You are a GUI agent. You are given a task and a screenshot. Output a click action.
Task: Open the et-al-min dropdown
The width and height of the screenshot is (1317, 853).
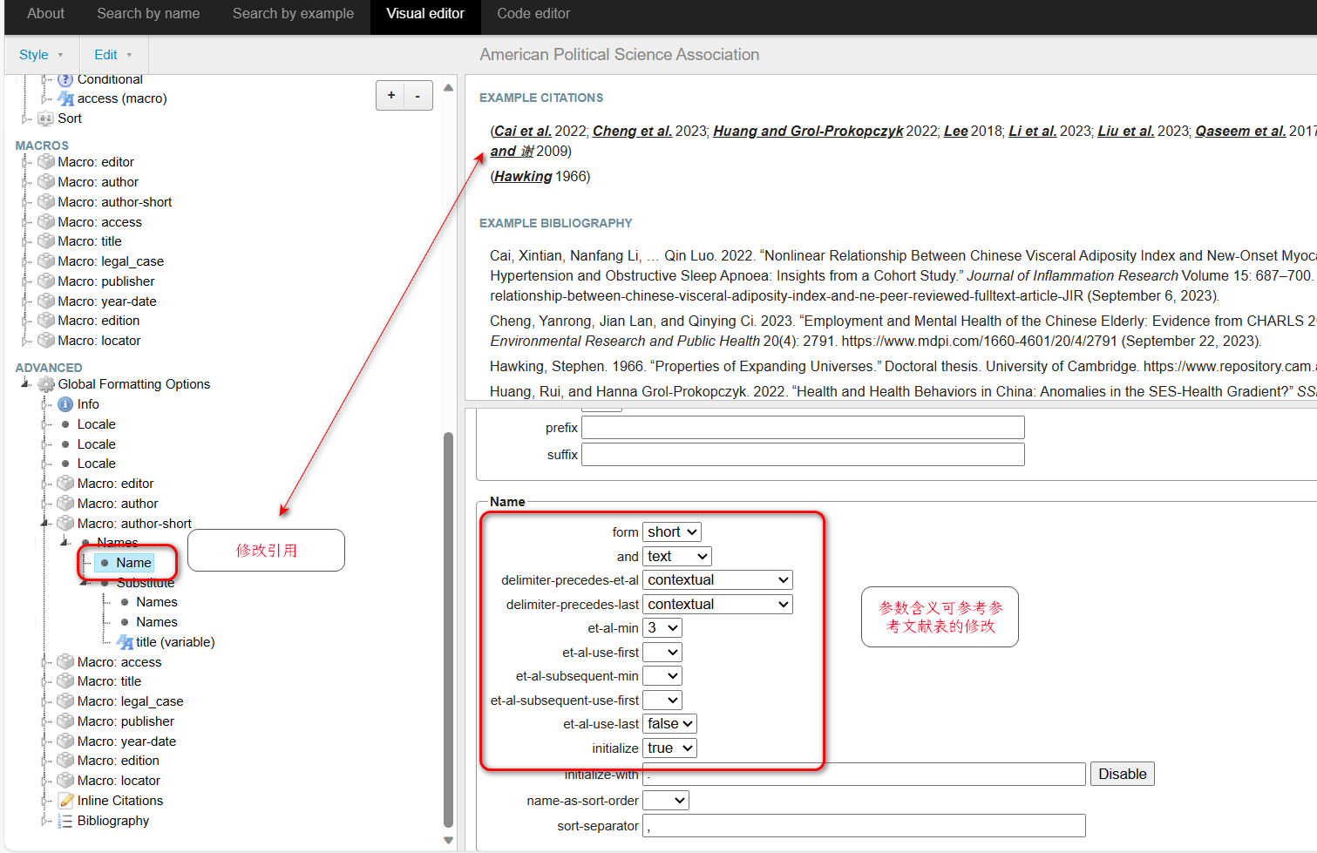pos(662,628)
